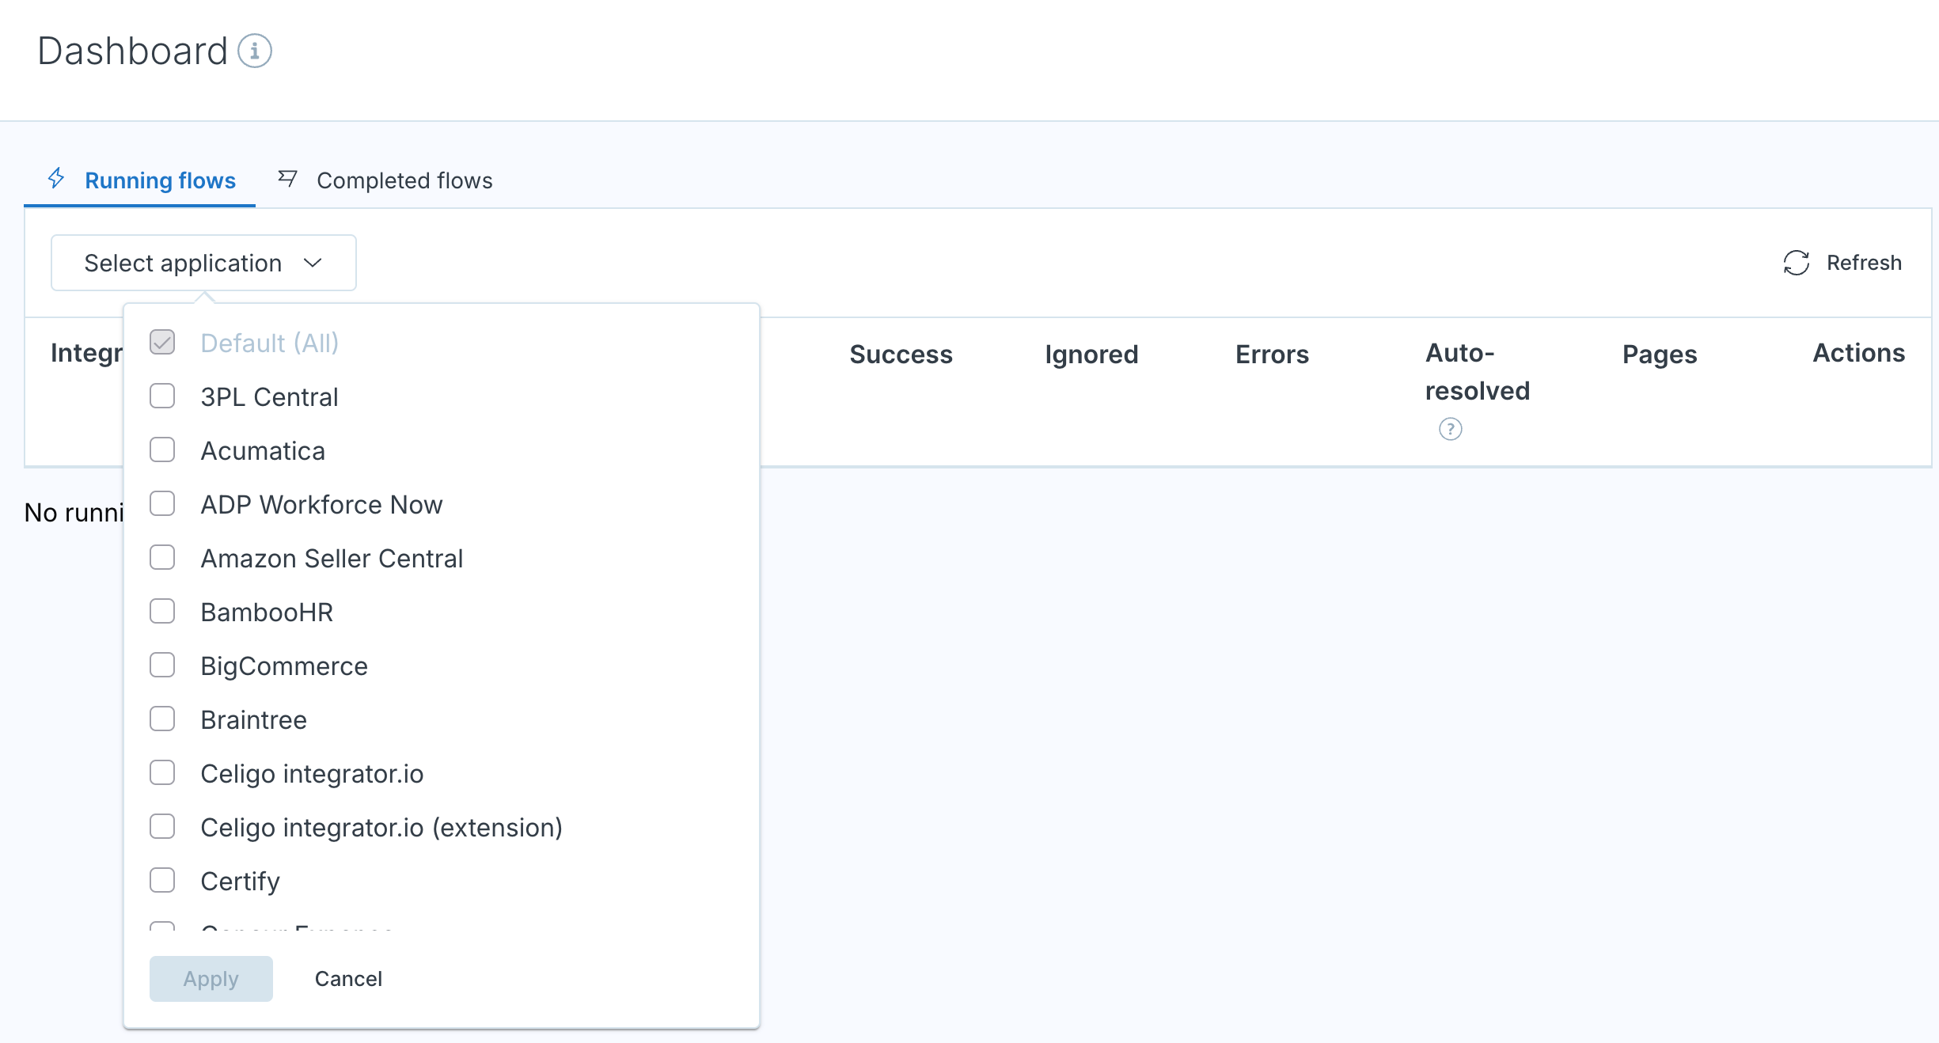
Task: Click the 3PL Central label
Action: tap(269, 397)
